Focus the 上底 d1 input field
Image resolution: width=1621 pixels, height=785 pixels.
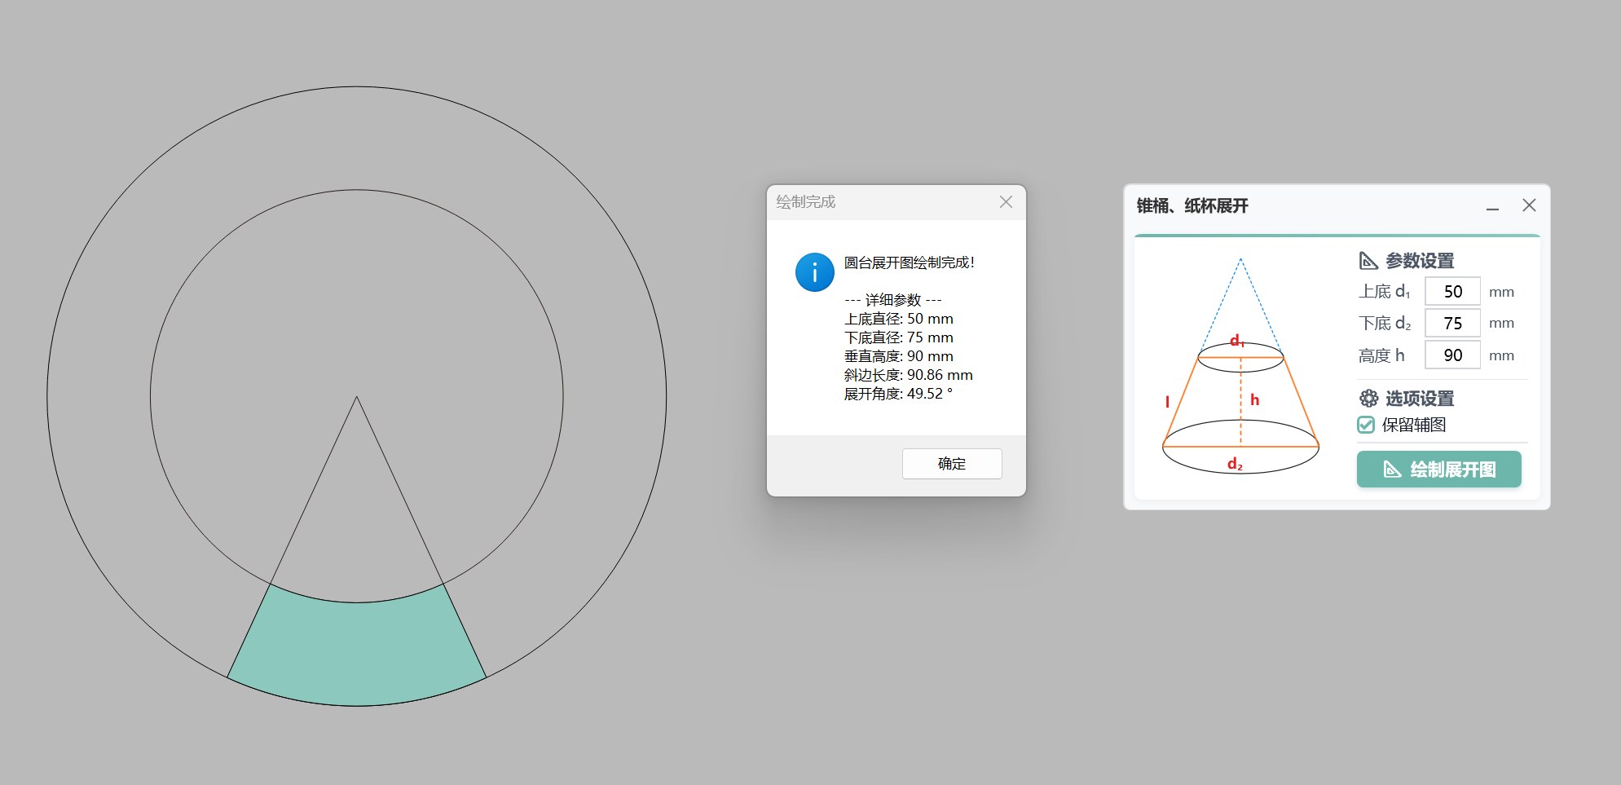pyautogui.click(x=1452, y=292)
